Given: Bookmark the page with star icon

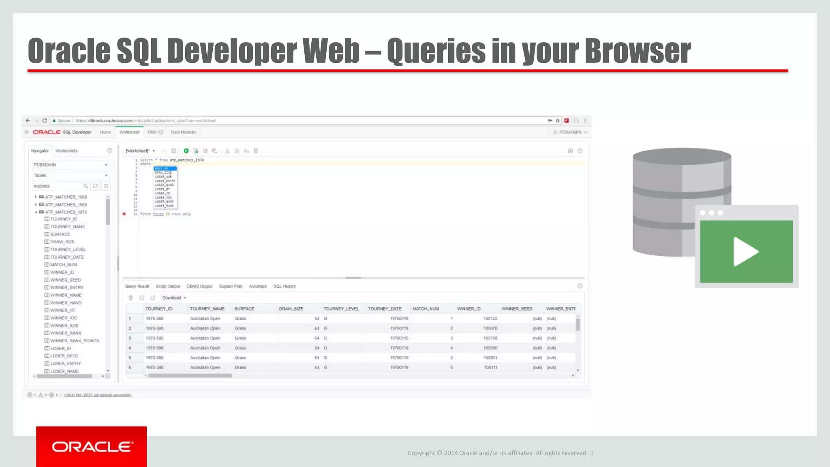Looking at the screenshot, I should [x=558, y=120].
